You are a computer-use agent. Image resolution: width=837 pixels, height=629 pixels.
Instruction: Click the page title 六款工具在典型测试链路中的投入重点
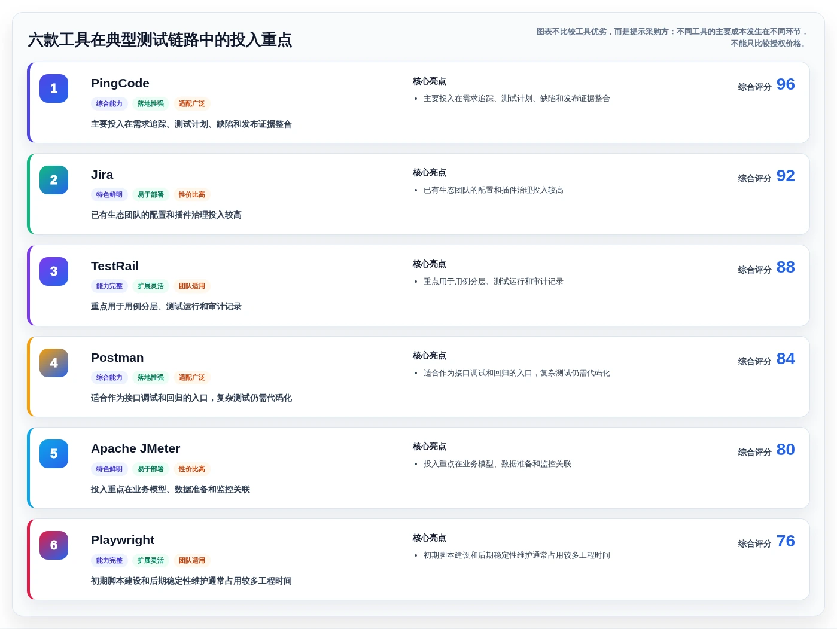[x=160, y=40]
